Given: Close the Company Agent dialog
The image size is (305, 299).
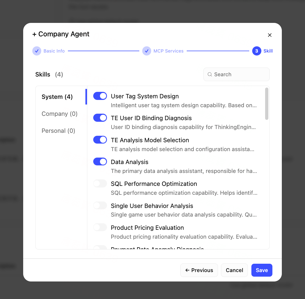Looking at the screenshot, I should pos(270,35).
